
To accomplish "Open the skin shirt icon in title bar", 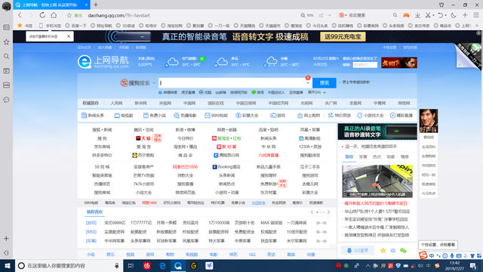I will [441, 5].
